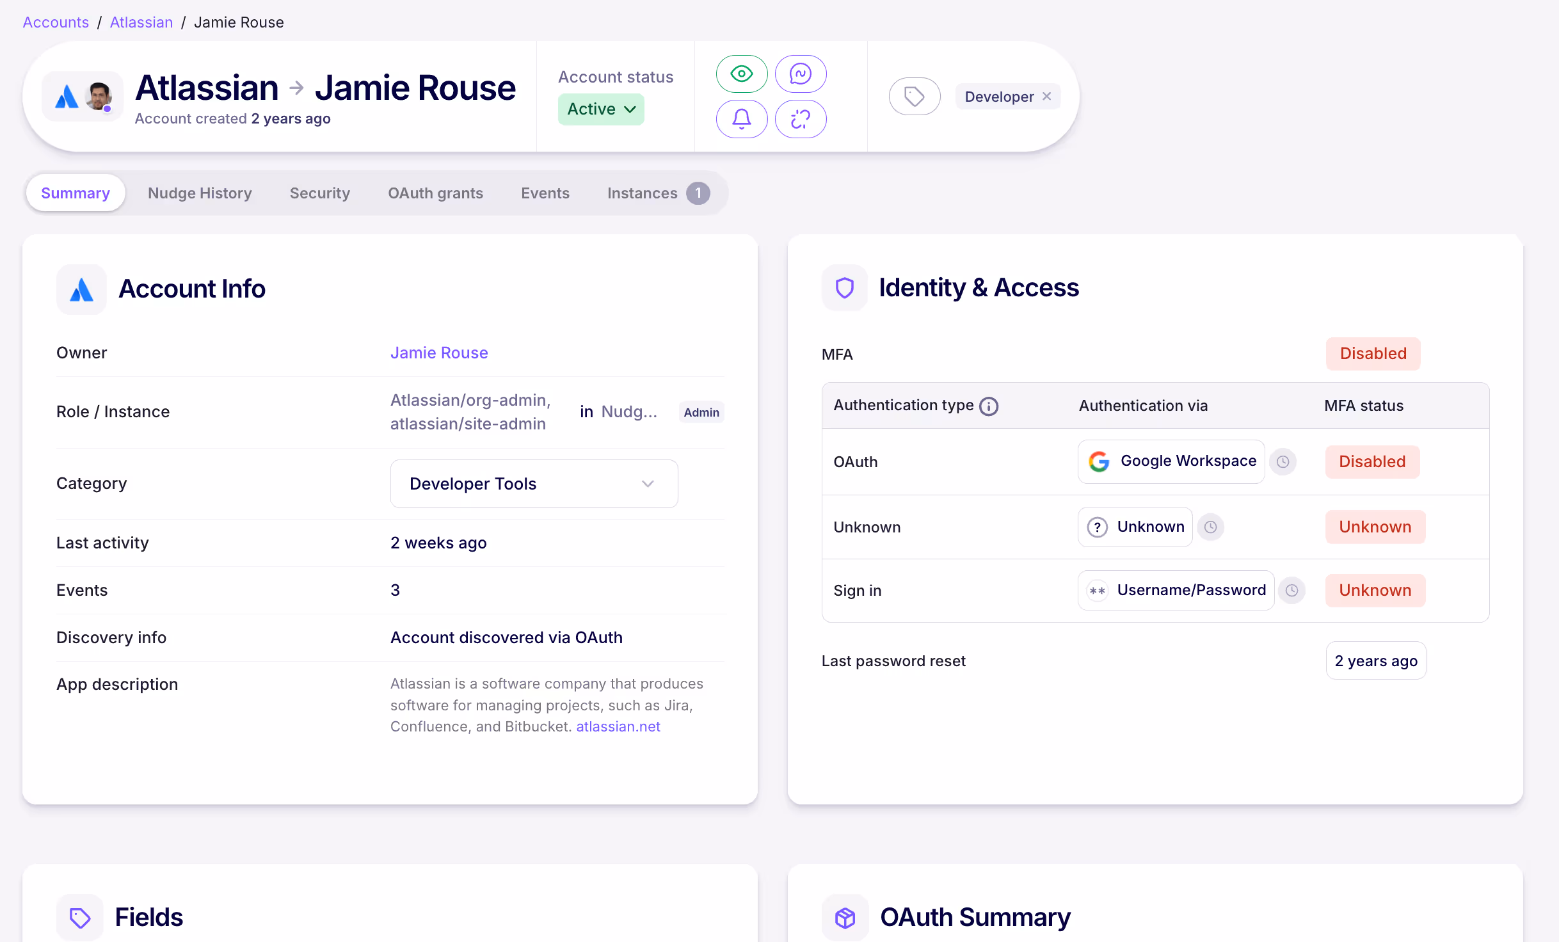Viewport: 1559px width, 942px height.
Task: Click the '2 years ago' password reset value
Action: 1376,660
